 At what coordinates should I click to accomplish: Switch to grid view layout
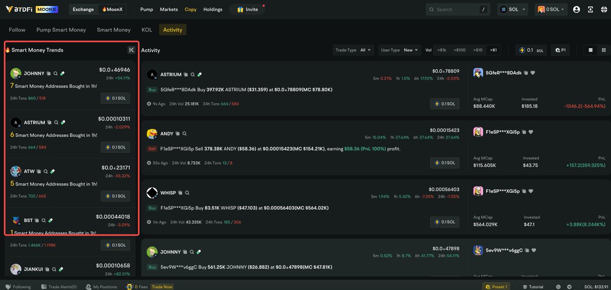(x=604, y=50)
